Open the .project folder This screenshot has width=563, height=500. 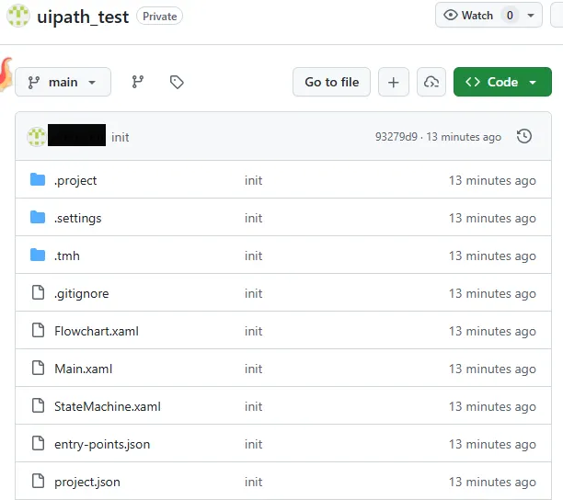click(x=75, y=180)
